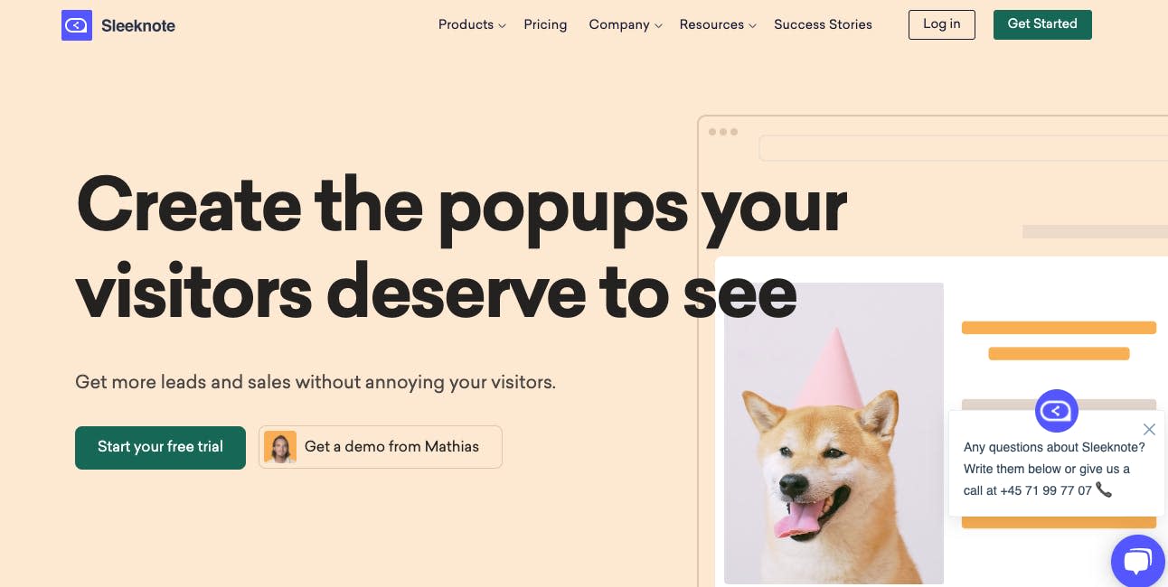Go to Success Stories
The width and height of the screenshot is (1168, 587).
(823, 25)
